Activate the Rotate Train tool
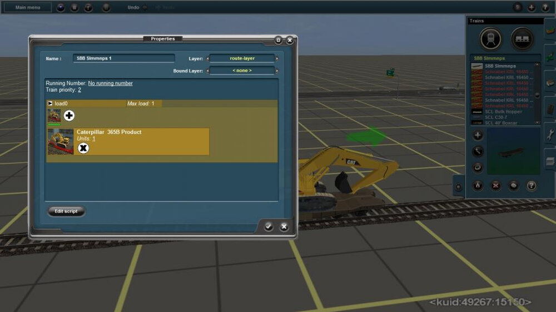This screenshot has height=312, width=556. [x=478, y=167]
